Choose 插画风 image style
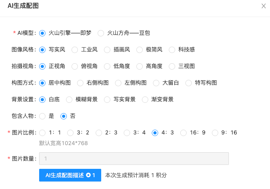The width and height of the screenshot is (270, 189). pos(108,50)
